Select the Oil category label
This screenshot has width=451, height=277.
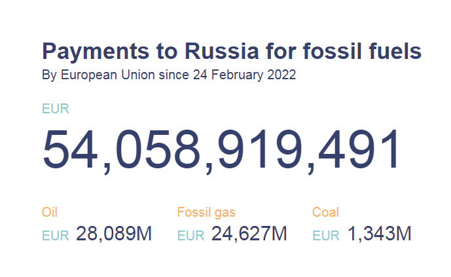50,212
